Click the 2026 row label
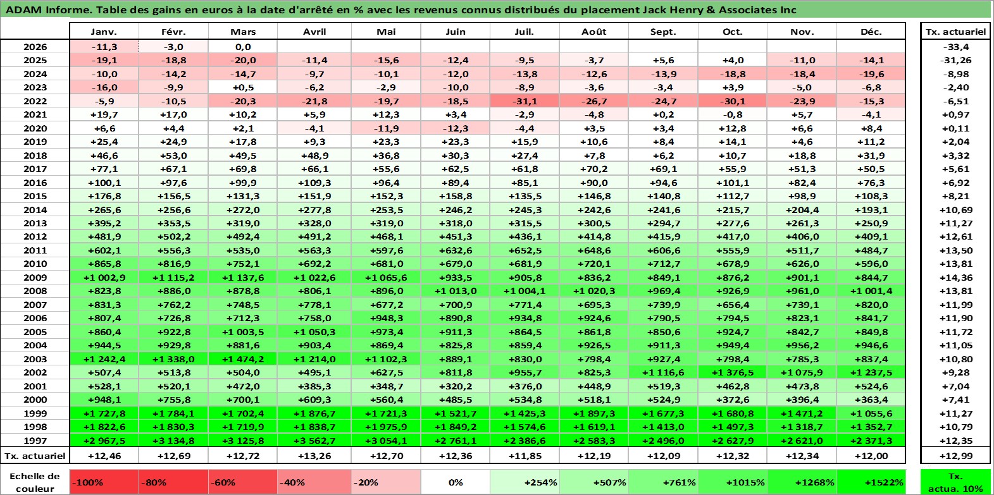994x495 pixels. click(x=35, y=47)
